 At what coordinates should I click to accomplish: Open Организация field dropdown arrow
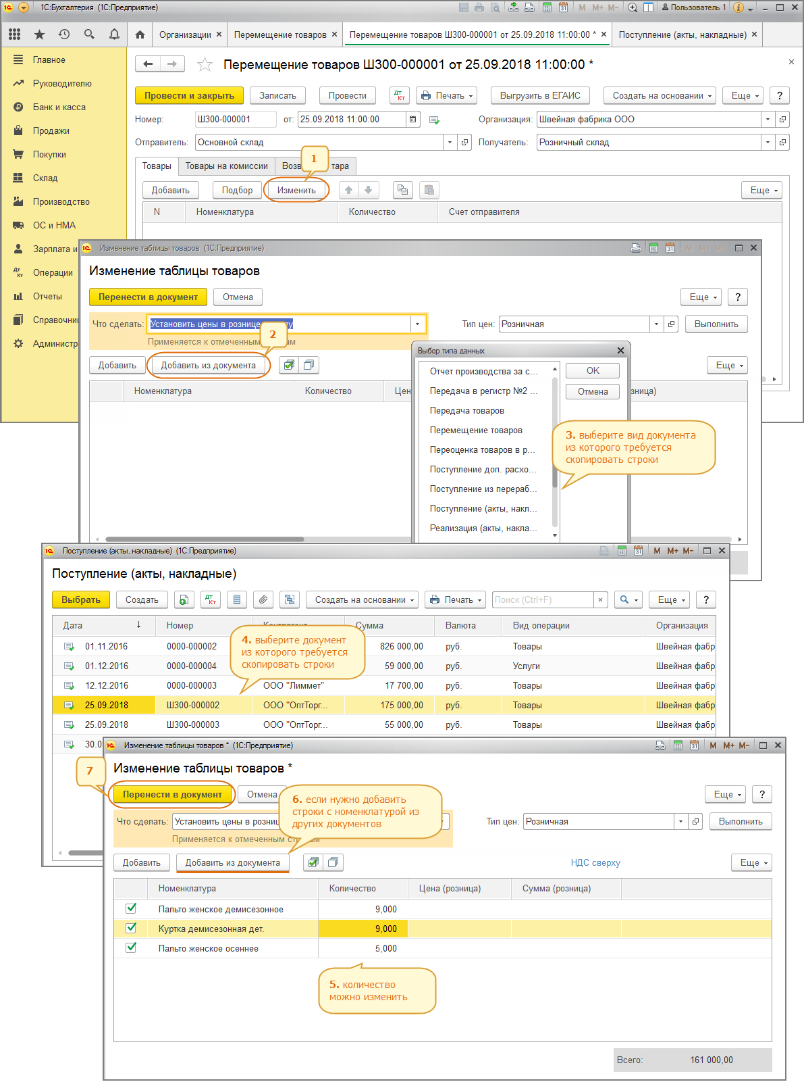(768, 120)
